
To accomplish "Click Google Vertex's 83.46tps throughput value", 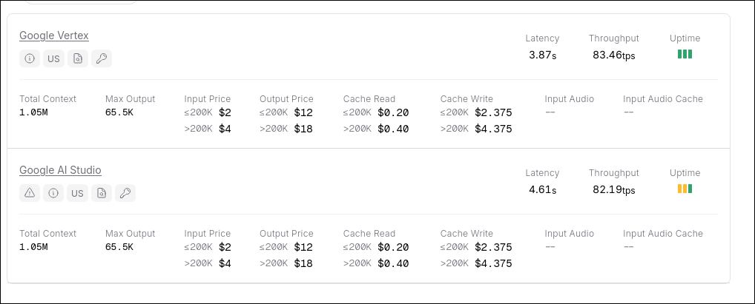I will [613, 55].
